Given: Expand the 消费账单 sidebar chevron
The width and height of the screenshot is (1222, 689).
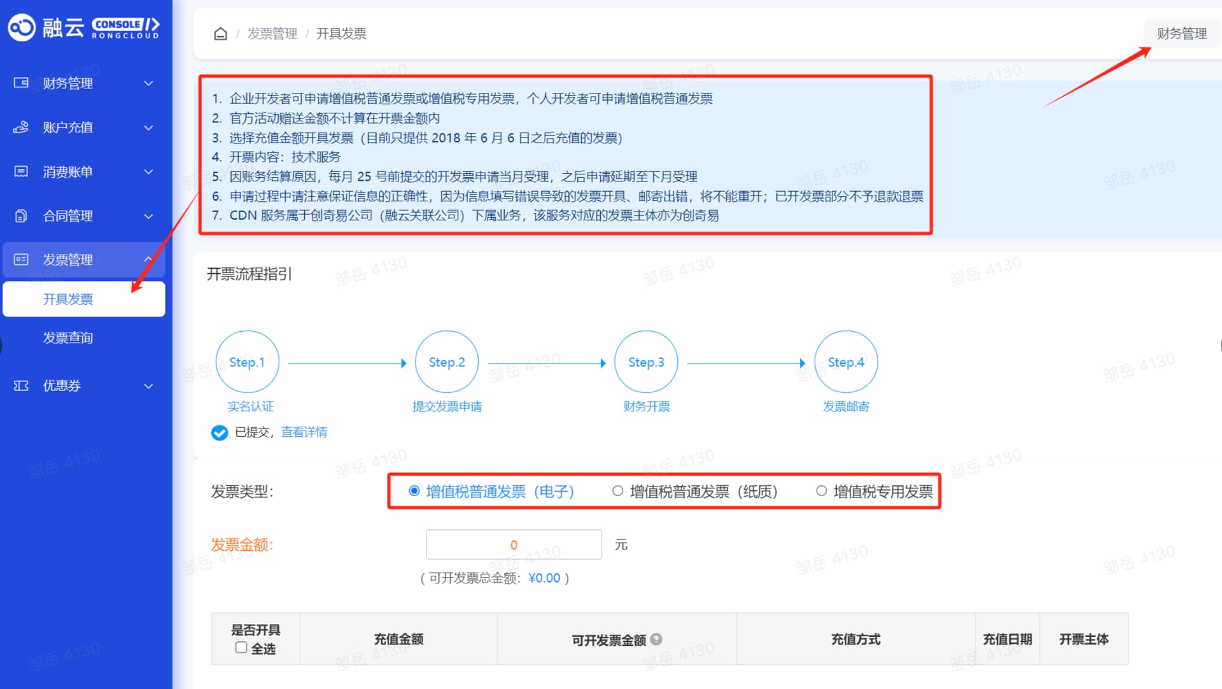Looking at the screenshot, I should 148,172.
